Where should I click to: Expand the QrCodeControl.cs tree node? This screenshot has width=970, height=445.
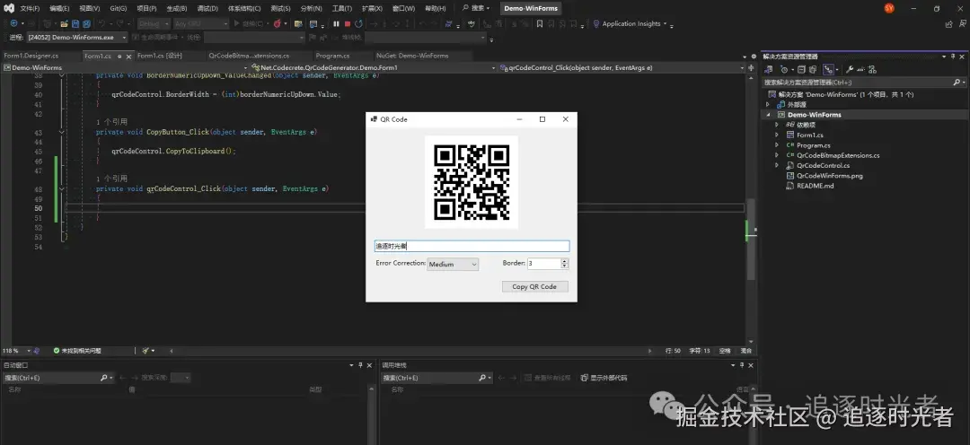point(777,166)
